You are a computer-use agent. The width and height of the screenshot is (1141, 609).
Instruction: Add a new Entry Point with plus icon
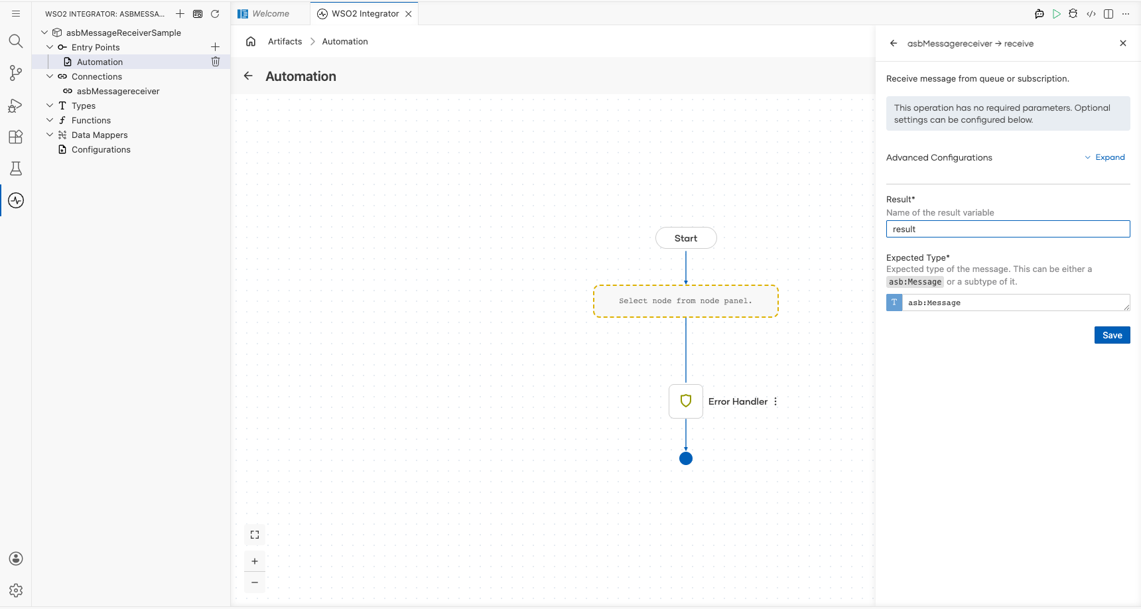point(215,47)
